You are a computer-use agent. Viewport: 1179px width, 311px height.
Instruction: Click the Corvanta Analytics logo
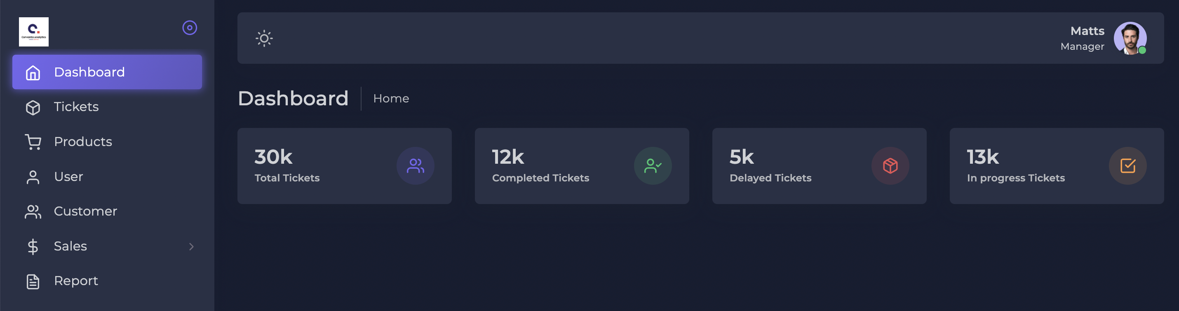point(33,32)
